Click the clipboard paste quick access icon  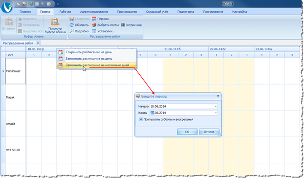[x=37, y=4]
